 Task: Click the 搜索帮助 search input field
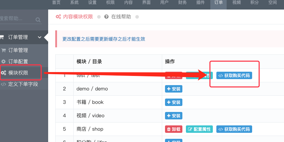coord(18,19)
